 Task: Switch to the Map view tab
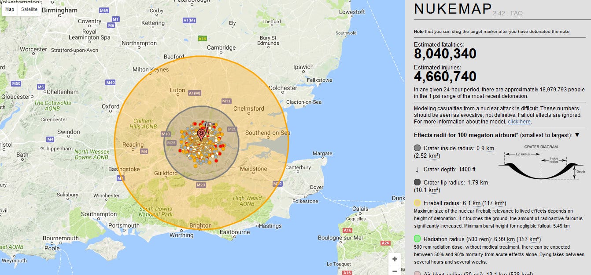pyautogui.click(x=10, y=9)
